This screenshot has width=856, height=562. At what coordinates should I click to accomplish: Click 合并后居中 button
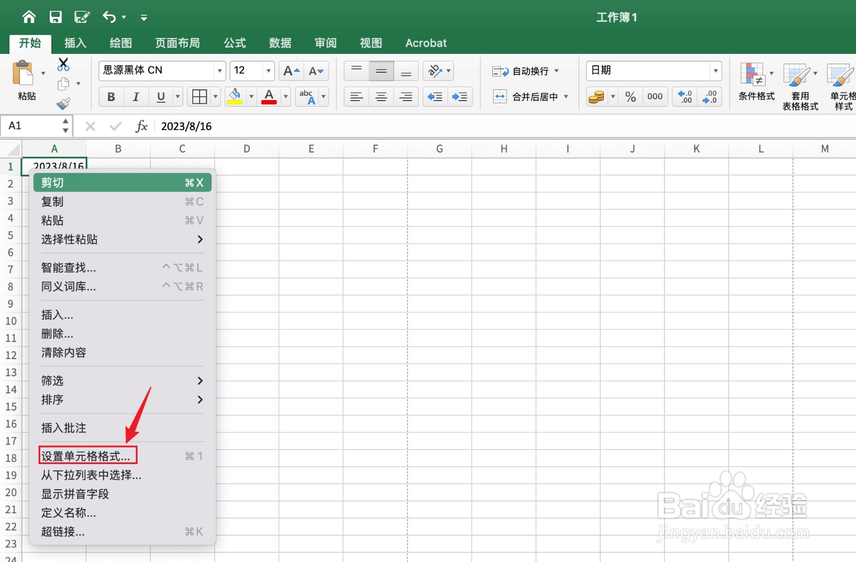pyautogui.click(x=525, y=97)
